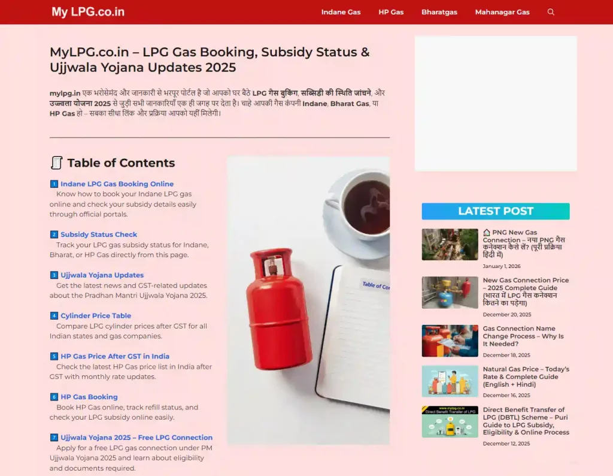This screenshot has height=476, width=613.
Task: Open the Ujjwala Yojana Updates link
Action: pos(102,275)
